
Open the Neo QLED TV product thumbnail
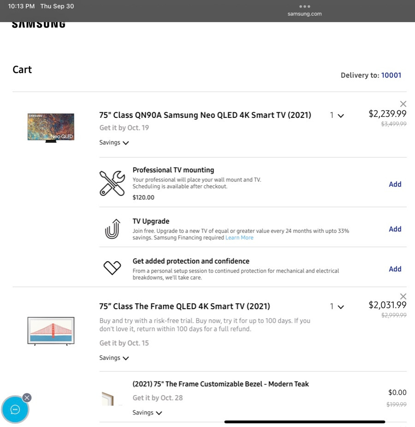click(51, 128)
